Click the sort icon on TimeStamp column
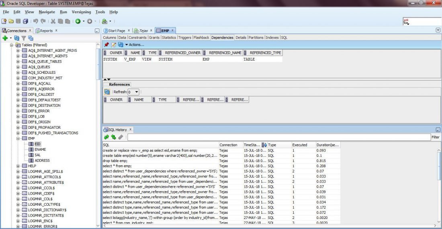The image size is (442, 229). (x=264, y=145)
